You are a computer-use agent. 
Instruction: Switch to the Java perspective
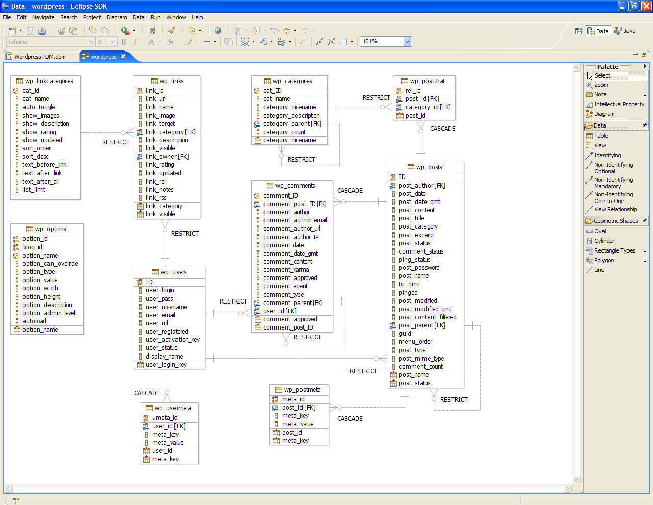(624, 31)
